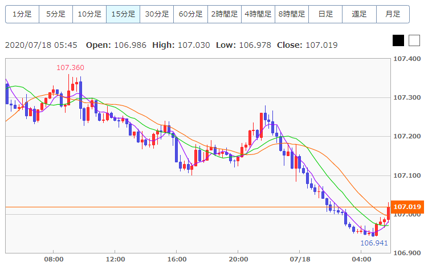Switch to the 5分足 chart interval
This screenshot has width=428, height=266.
(56, 14)
